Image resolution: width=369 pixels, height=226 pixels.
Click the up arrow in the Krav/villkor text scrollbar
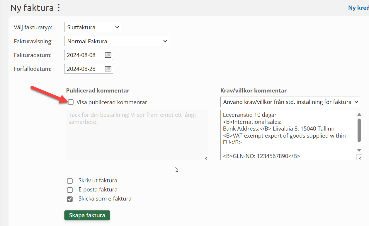[x=359, y=114]
